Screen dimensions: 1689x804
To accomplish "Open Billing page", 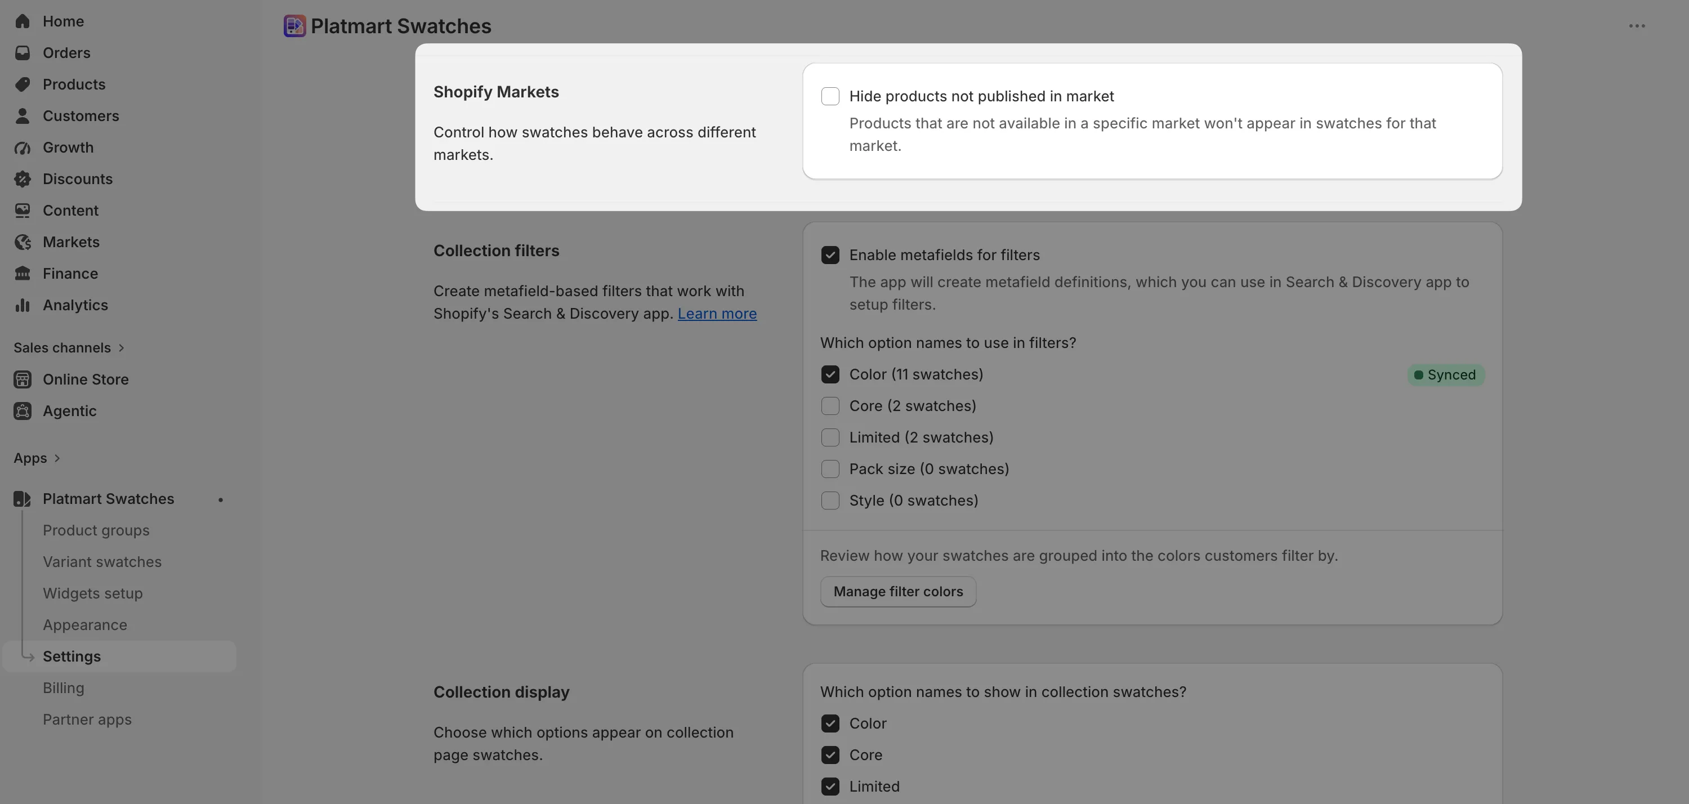I will point(63,687).
